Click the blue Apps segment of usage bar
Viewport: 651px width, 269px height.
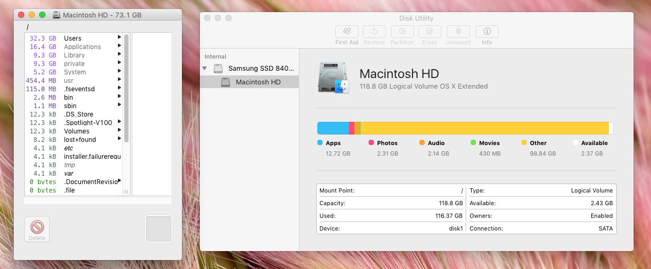(x=333, y=128)
